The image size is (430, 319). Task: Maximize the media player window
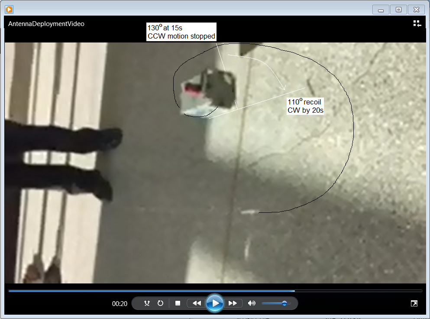point(398,10)
